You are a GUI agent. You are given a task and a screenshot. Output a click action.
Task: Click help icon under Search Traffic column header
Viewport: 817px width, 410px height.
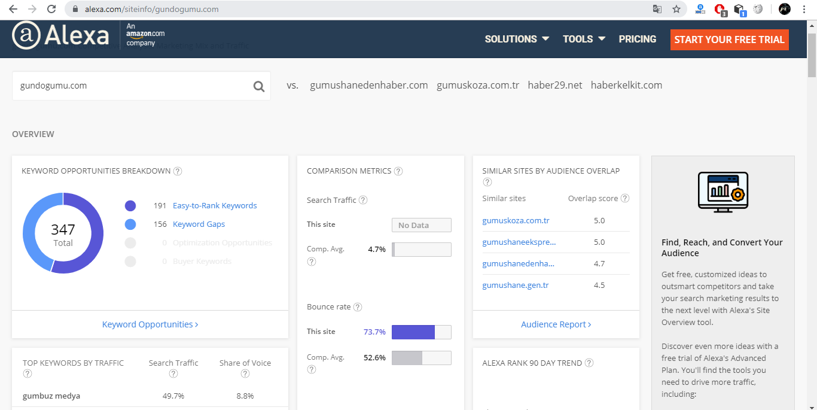click(173, 373)
